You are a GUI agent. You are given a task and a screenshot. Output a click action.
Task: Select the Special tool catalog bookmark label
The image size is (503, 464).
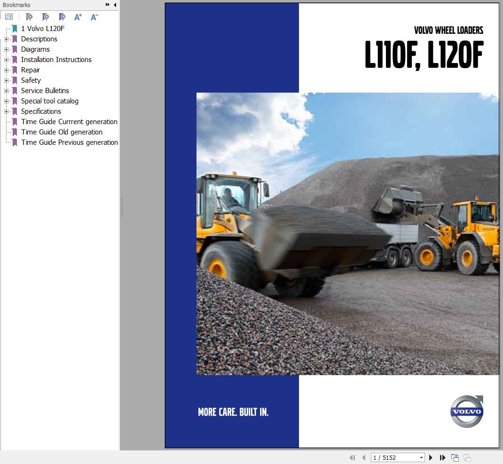tap(50, 101)
